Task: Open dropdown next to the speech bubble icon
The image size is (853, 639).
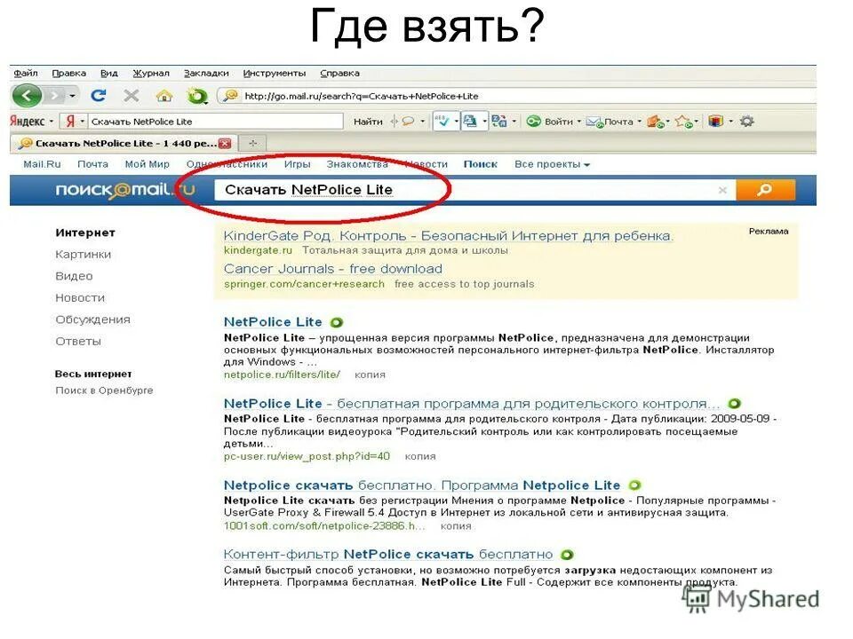Action: (x=423, y=122)
